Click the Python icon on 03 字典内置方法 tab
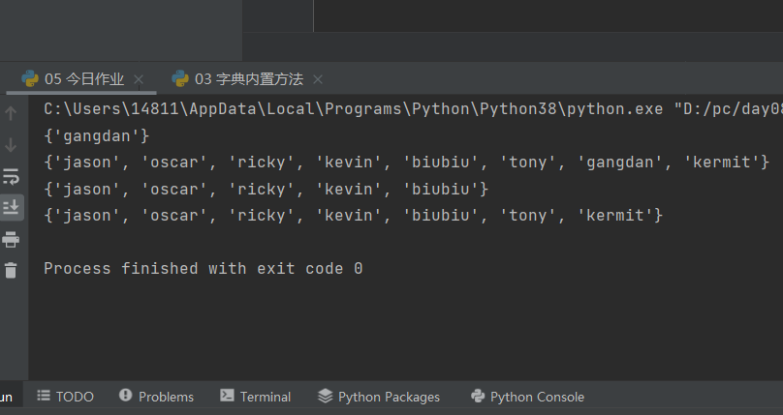 coord(179,79)
